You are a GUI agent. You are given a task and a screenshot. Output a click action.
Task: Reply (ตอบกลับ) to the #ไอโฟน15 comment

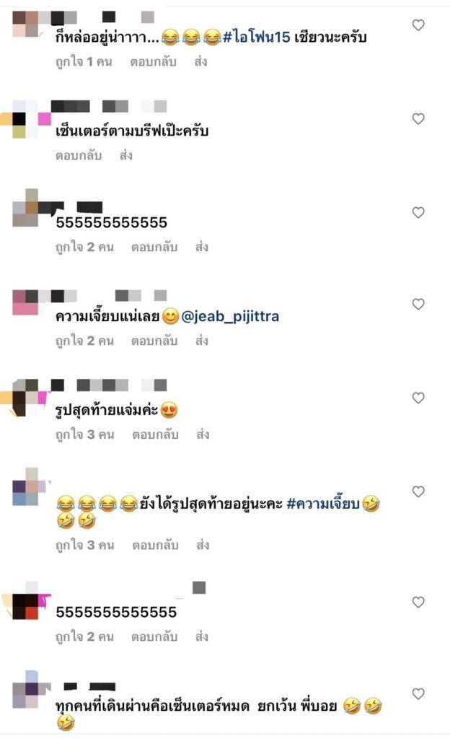pos(154,62)
